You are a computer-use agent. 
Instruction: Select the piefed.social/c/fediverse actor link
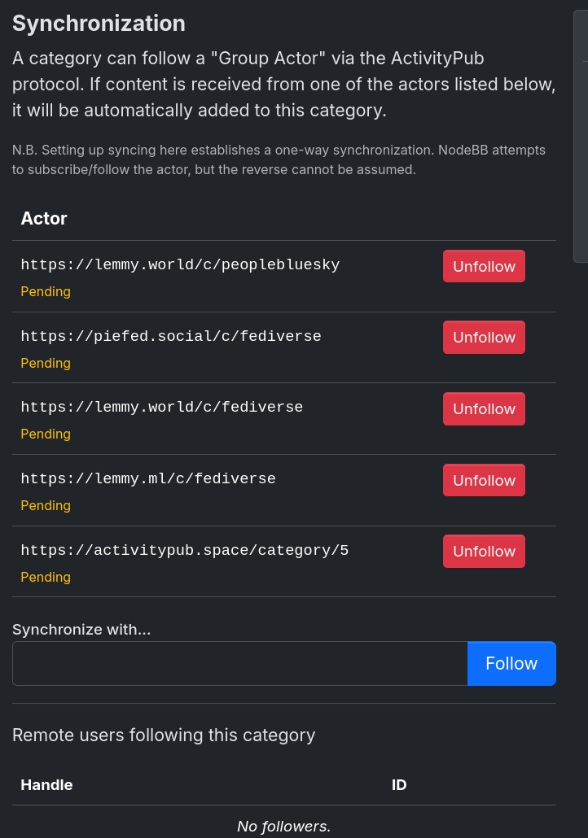(171, 336)
